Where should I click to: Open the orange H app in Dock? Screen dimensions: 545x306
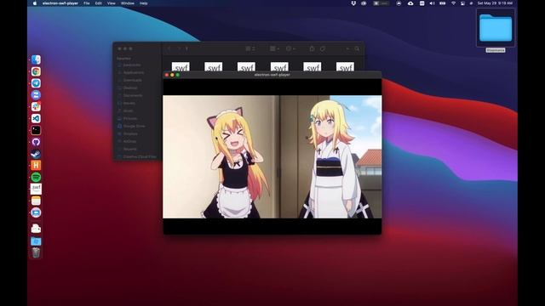(36, 166)
